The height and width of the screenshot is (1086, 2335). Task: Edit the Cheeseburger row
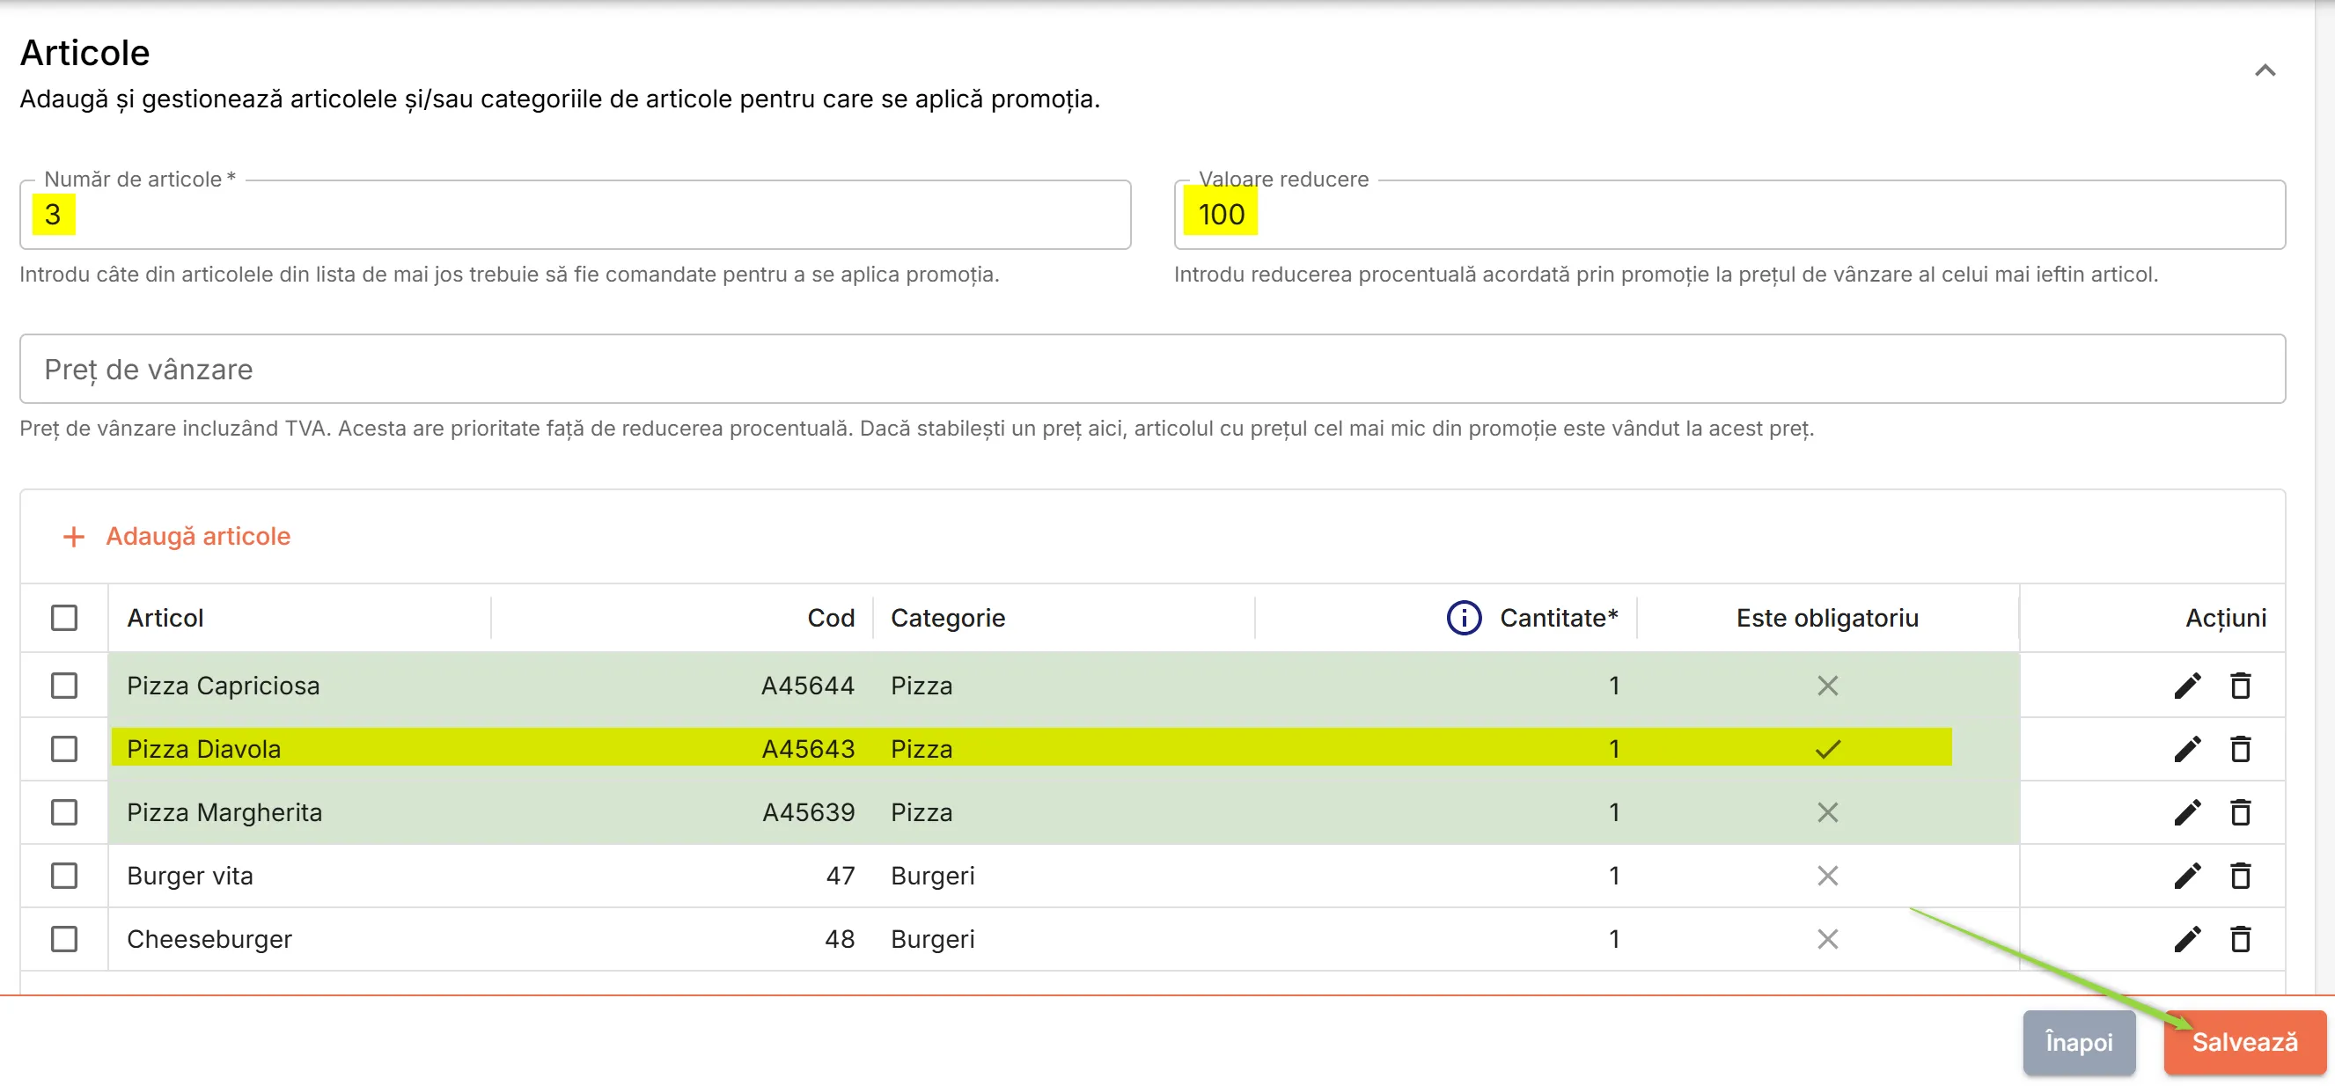point(2186,940)
